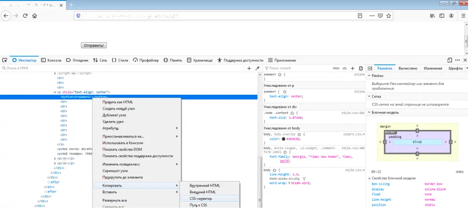The image size is (470, 212).
Task: Switch to the Консоль tab
Action: (51, 61)
